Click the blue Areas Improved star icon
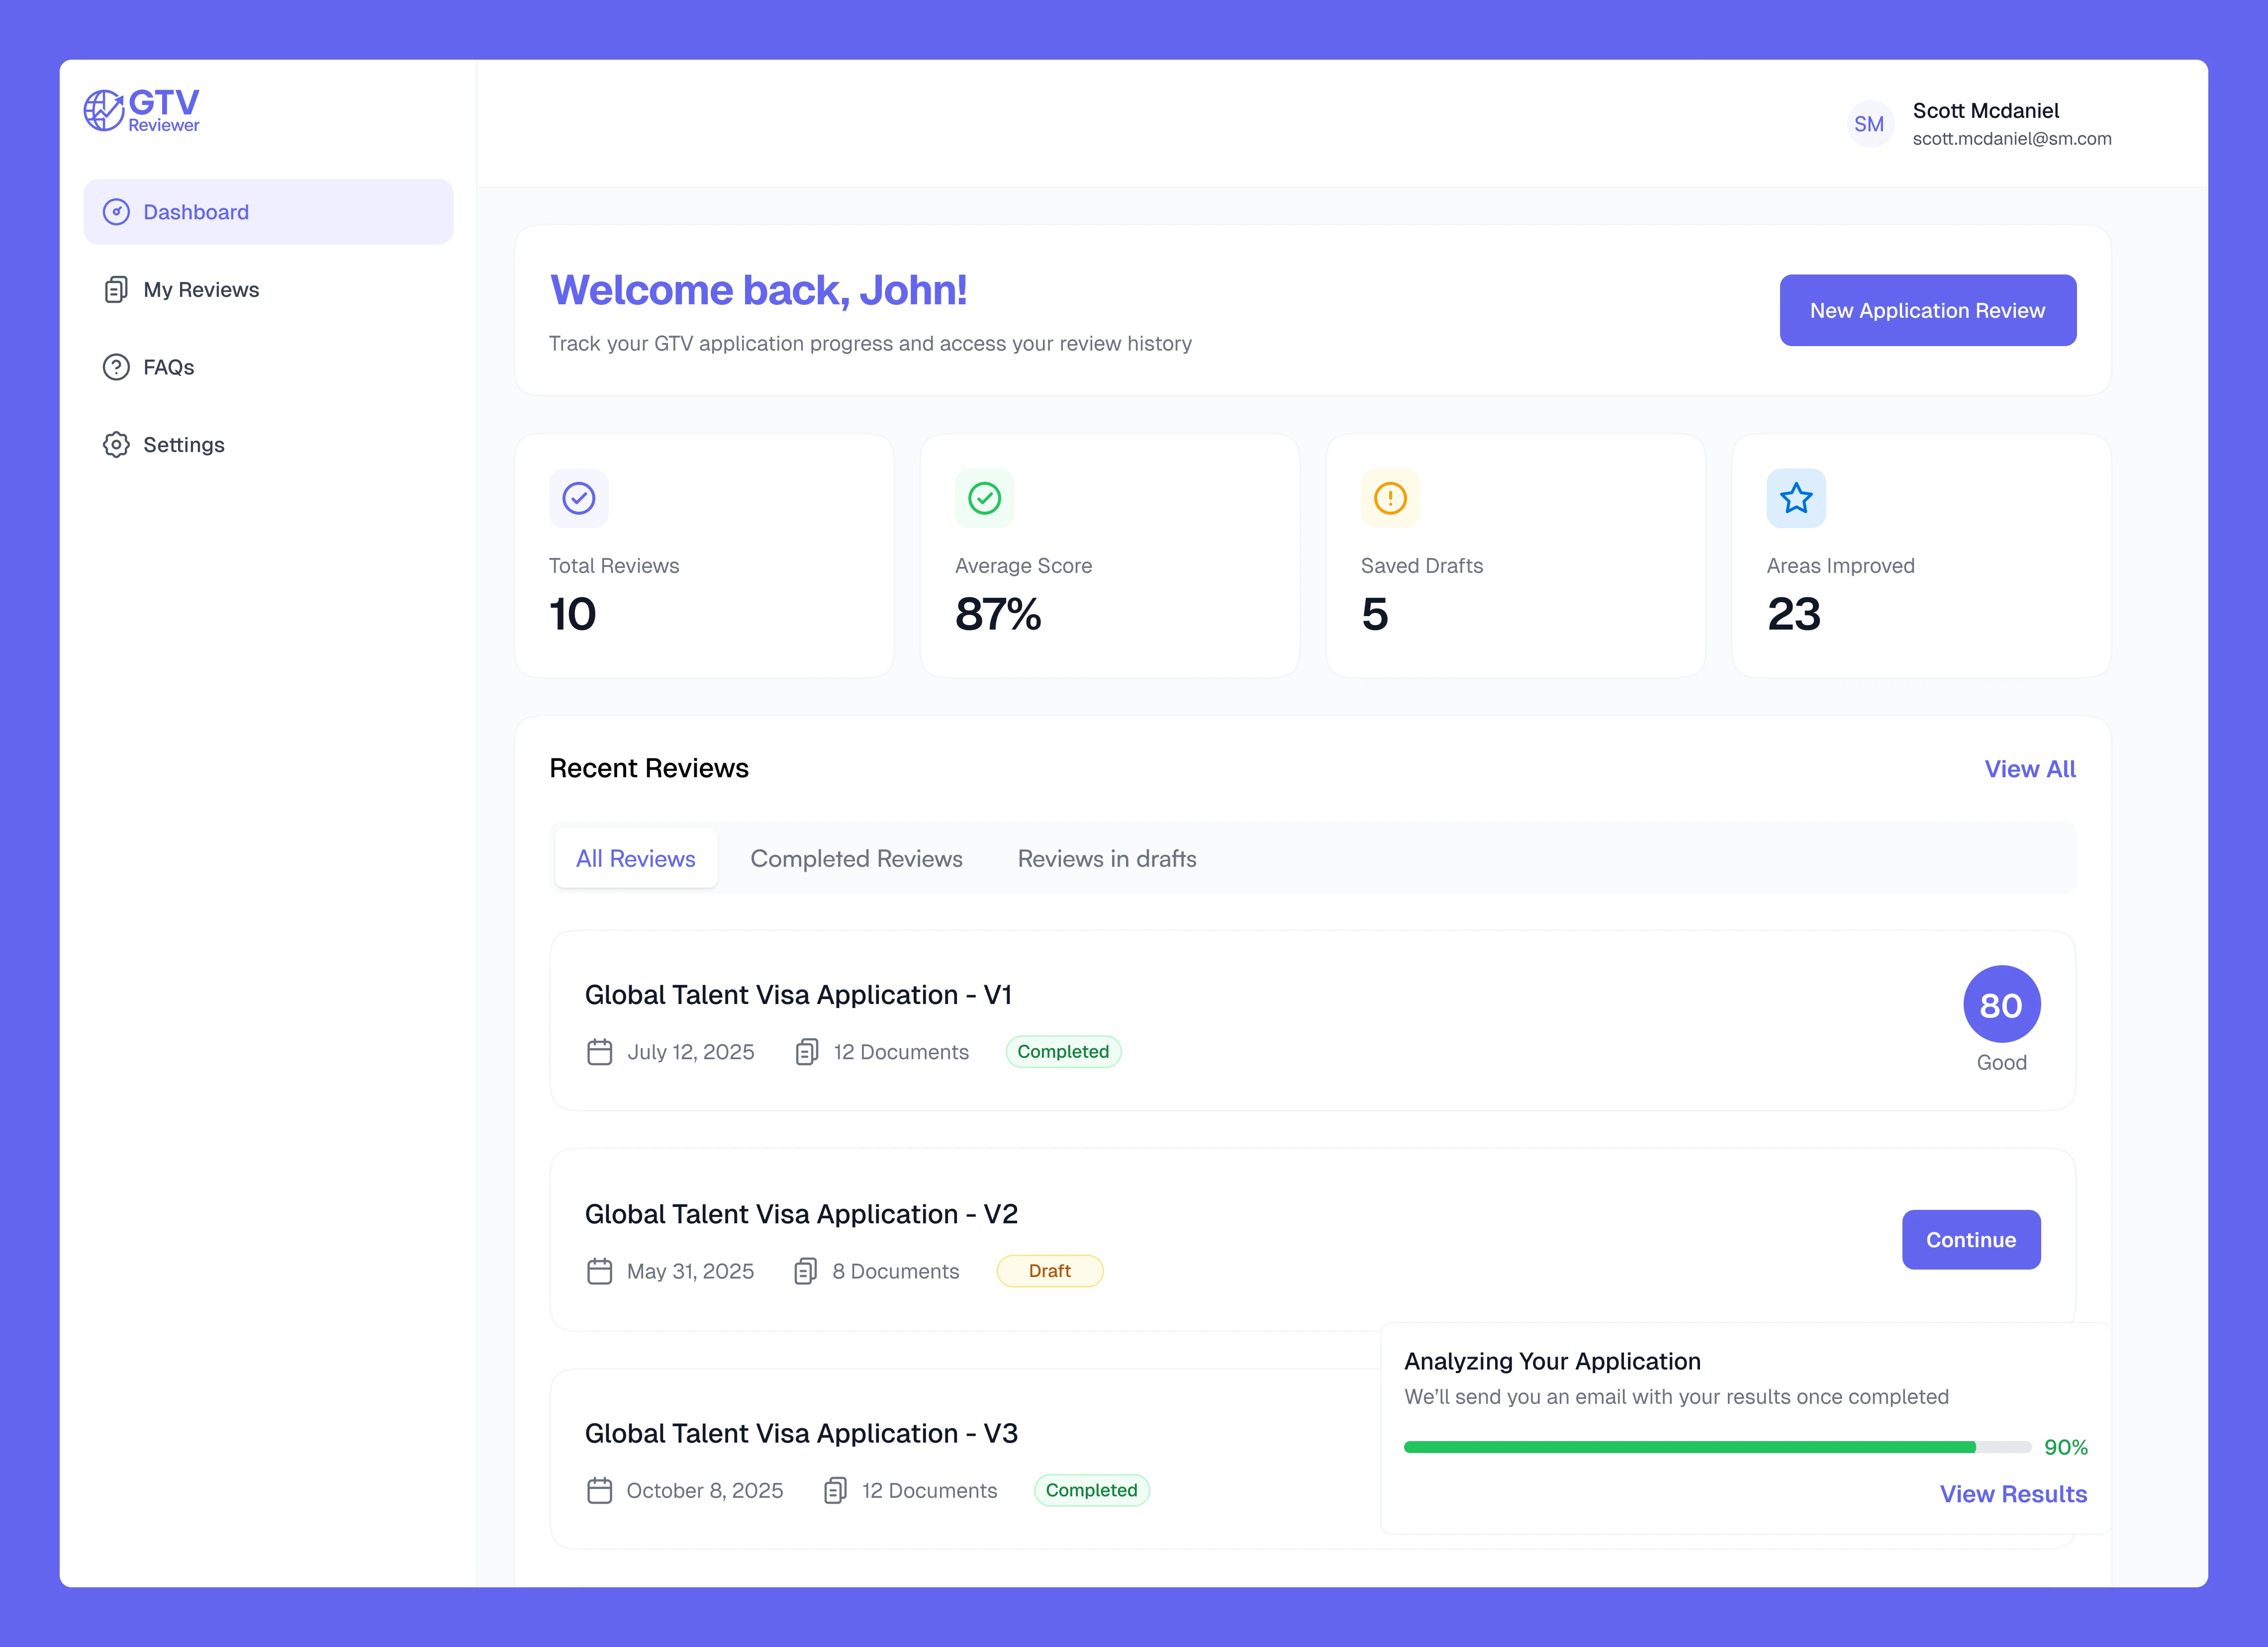The image size is (2268, 1647). [x=1796, y=498]
